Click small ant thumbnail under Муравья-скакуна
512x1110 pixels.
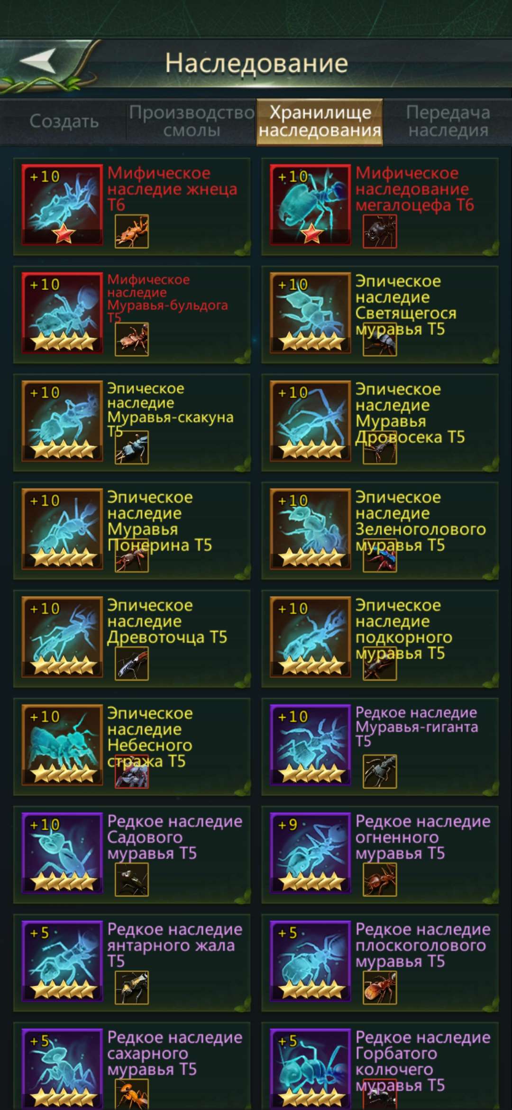132,447
